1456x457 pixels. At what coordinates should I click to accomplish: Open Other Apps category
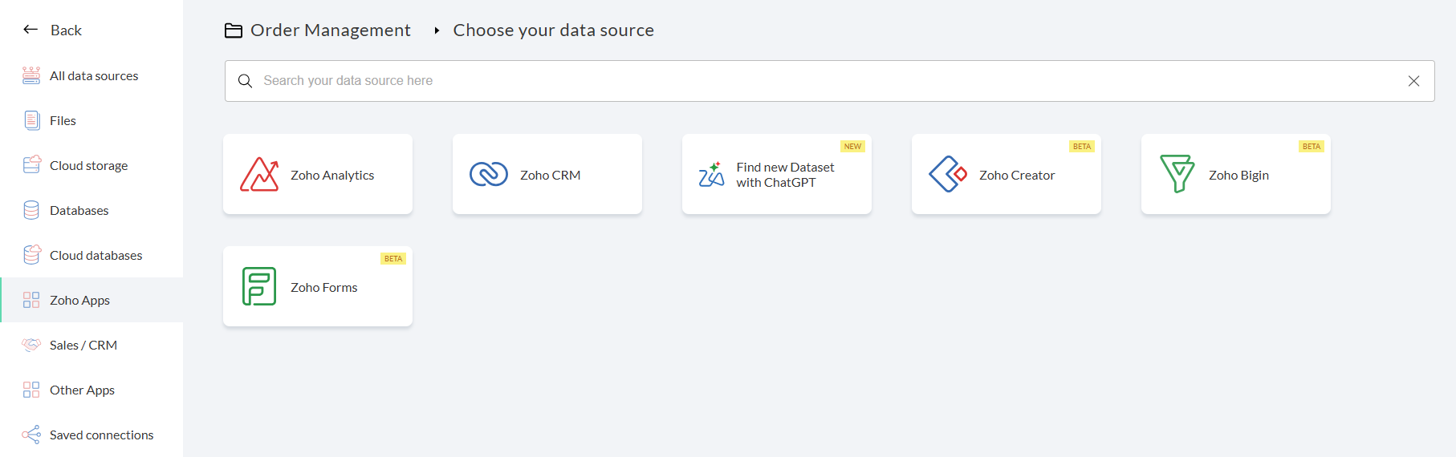[82, 390]
